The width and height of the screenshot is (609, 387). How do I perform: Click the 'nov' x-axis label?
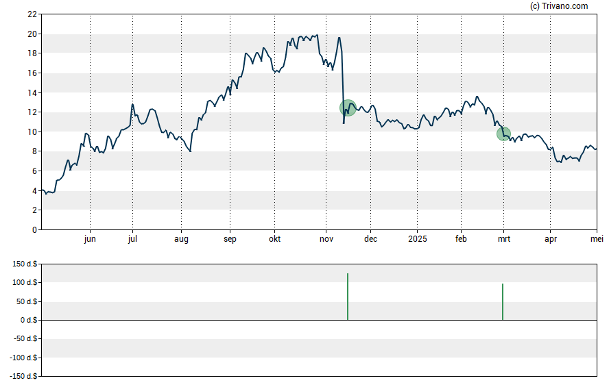(x=326, y=239)
